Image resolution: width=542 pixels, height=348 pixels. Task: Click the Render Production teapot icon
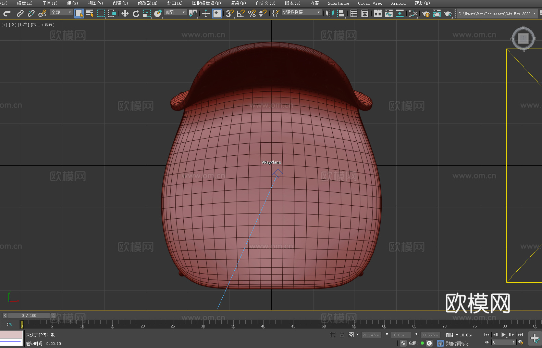(448, 13)
